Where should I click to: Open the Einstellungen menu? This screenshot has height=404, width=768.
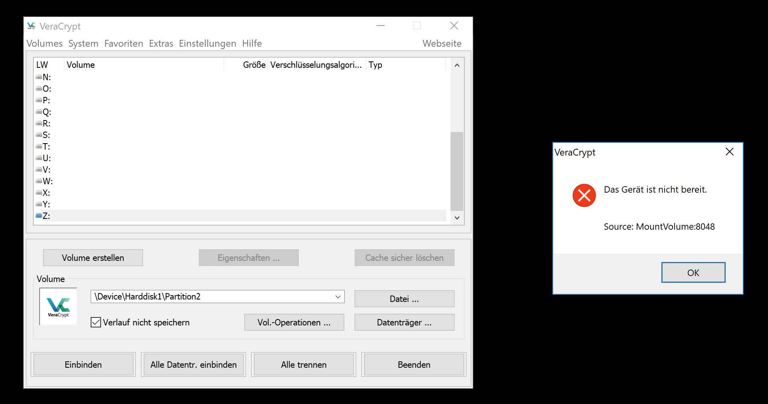click(x=207, y=43)
